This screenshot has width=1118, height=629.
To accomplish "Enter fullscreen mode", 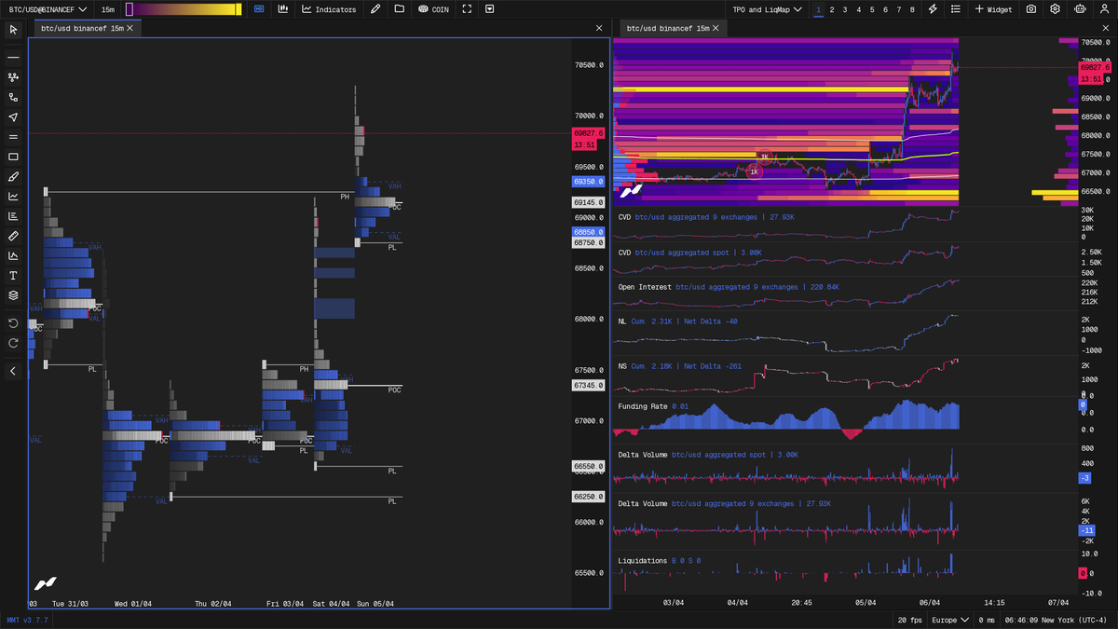I will click(x=467, y=9).
